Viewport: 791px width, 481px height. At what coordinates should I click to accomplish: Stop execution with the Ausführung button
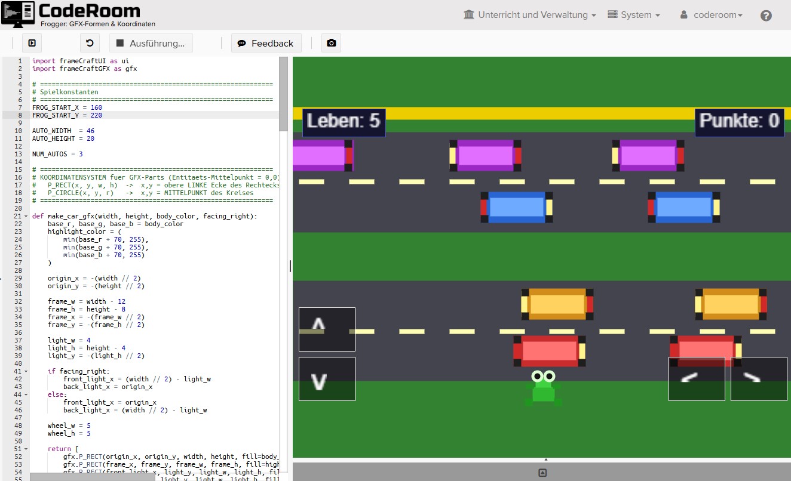[x=151, y=43]
